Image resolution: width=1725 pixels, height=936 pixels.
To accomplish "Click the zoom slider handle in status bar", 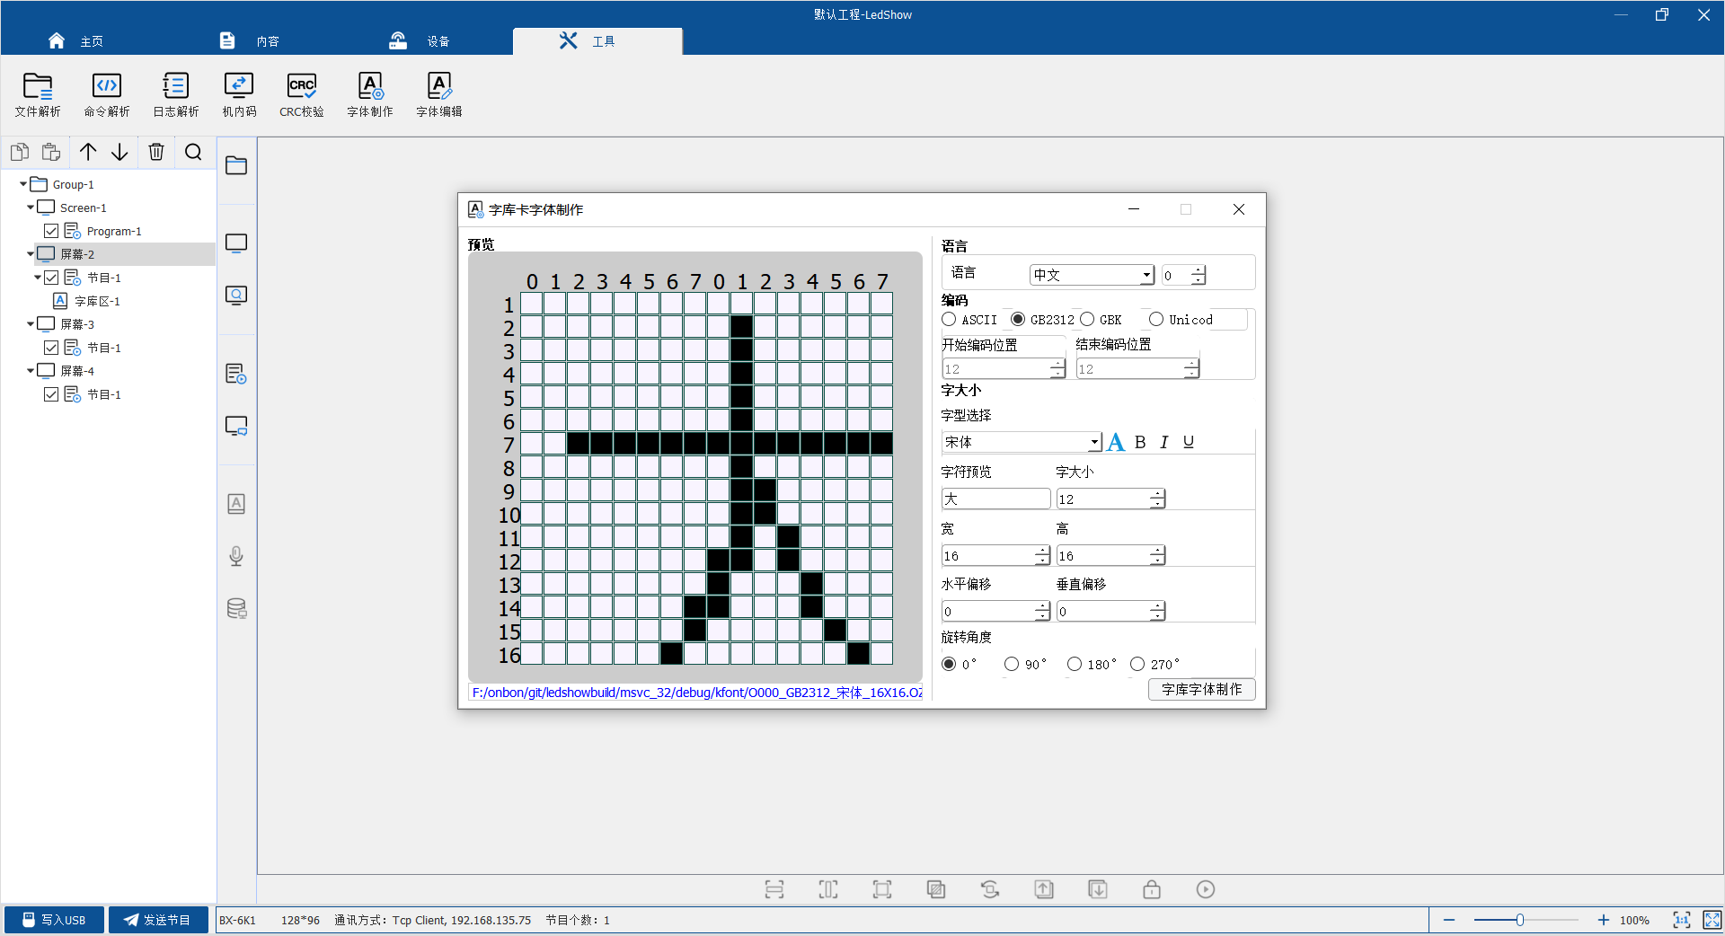I will [x=1520, y=920].
